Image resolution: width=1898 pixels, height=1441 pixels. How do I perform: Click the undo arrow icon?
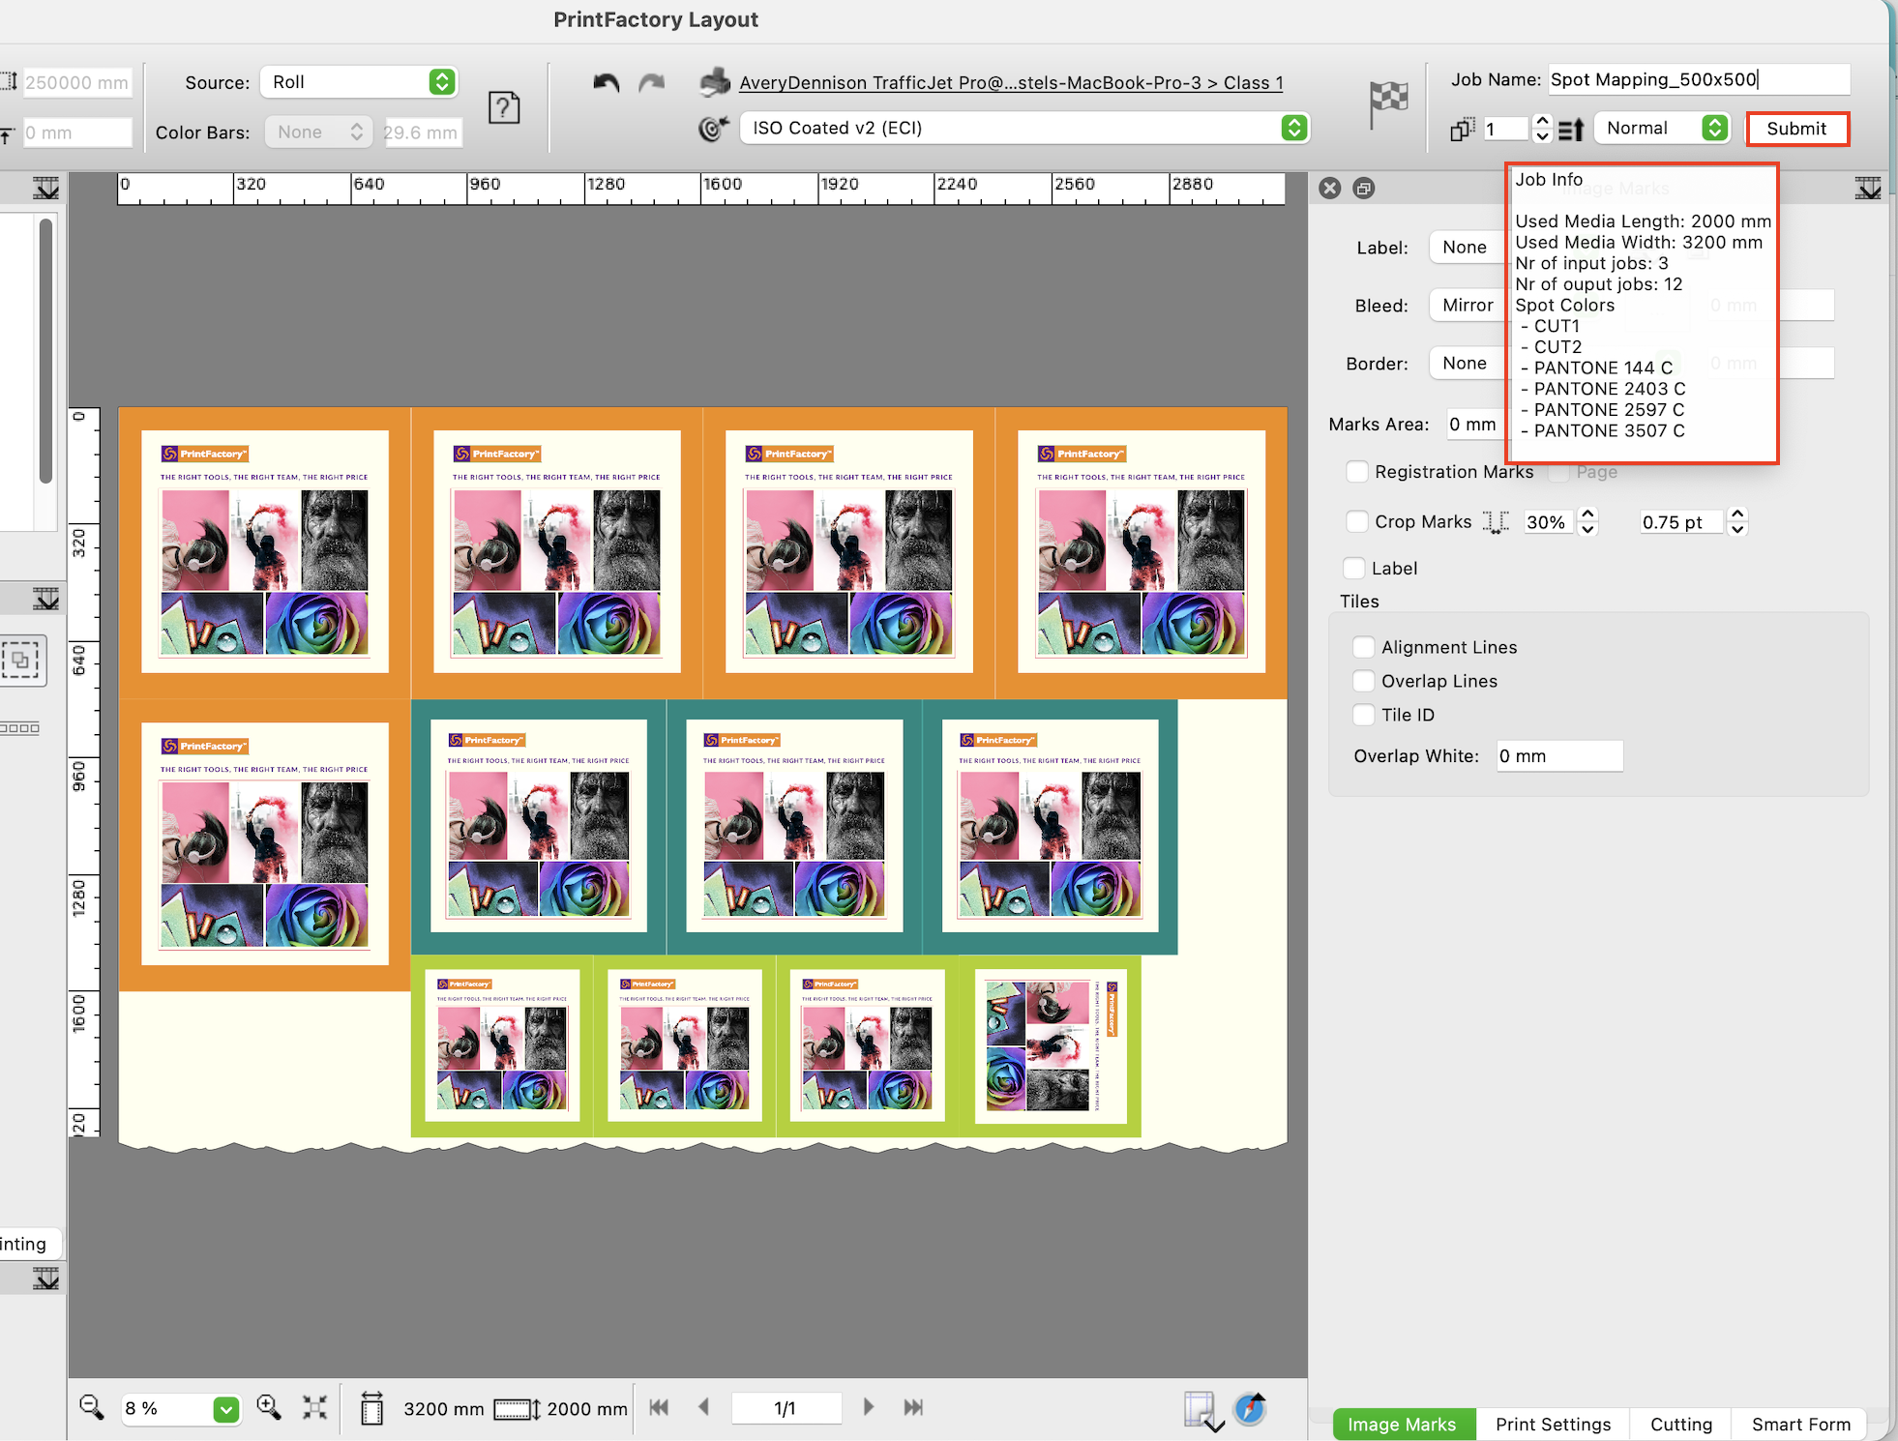(607, 83)
